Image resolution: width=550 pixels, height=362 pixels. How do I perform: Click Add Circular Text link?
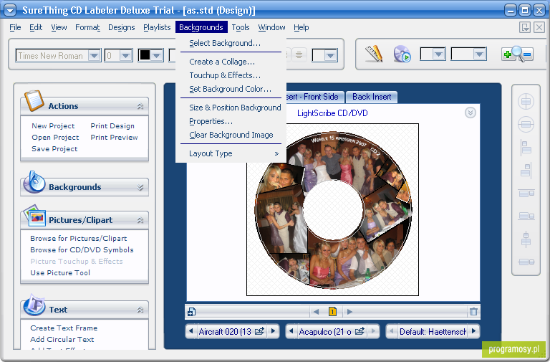click(62, 340)
